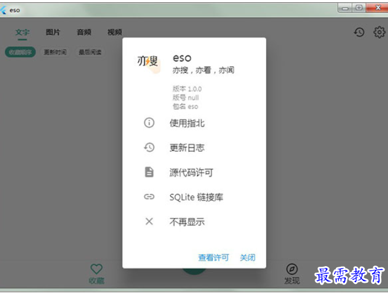Switch to the 图片 tab
This screenshot has width=388, height=294.
coord(53,32)
